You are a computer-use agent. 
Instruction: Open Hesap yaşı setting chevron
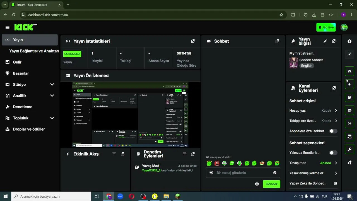(336, 111)
